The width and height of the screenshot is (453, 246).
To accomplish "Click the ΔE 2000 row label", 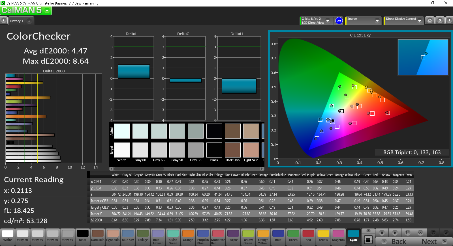I will coord(96,220).
